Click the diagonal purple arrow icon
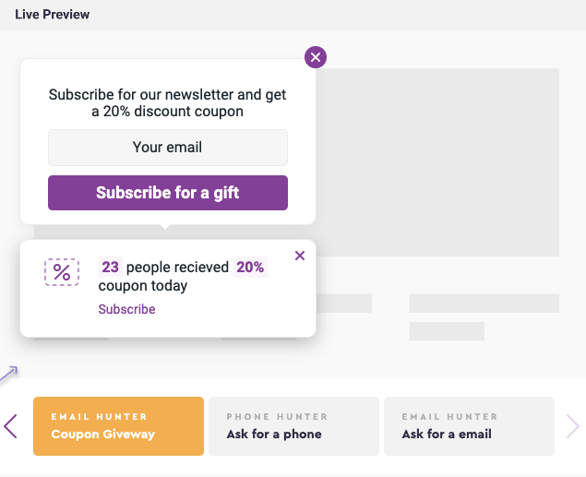The width and height of the screenshot is (586, 477). point(8,374)
